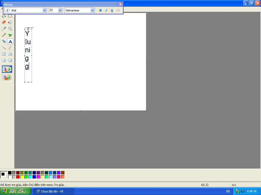Click the 9:48 SA system clock
The width and height of the screenshot is (261, 195).
(252, 191)
